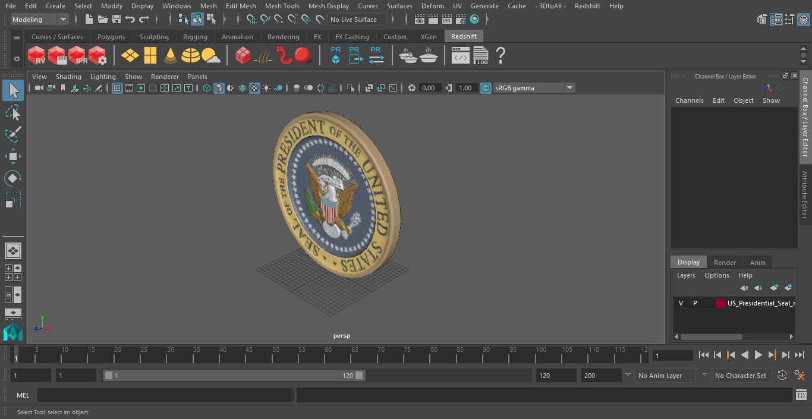812x419 pixels.
Task: Open the Redshift script editor code icon
Action: click(460, 56)
